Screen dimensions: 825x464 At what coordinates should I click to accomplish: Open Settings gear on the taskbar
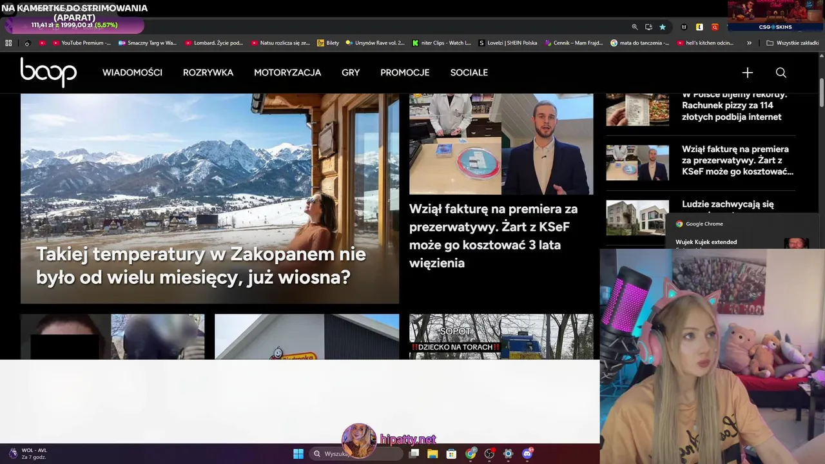[508, 454]
